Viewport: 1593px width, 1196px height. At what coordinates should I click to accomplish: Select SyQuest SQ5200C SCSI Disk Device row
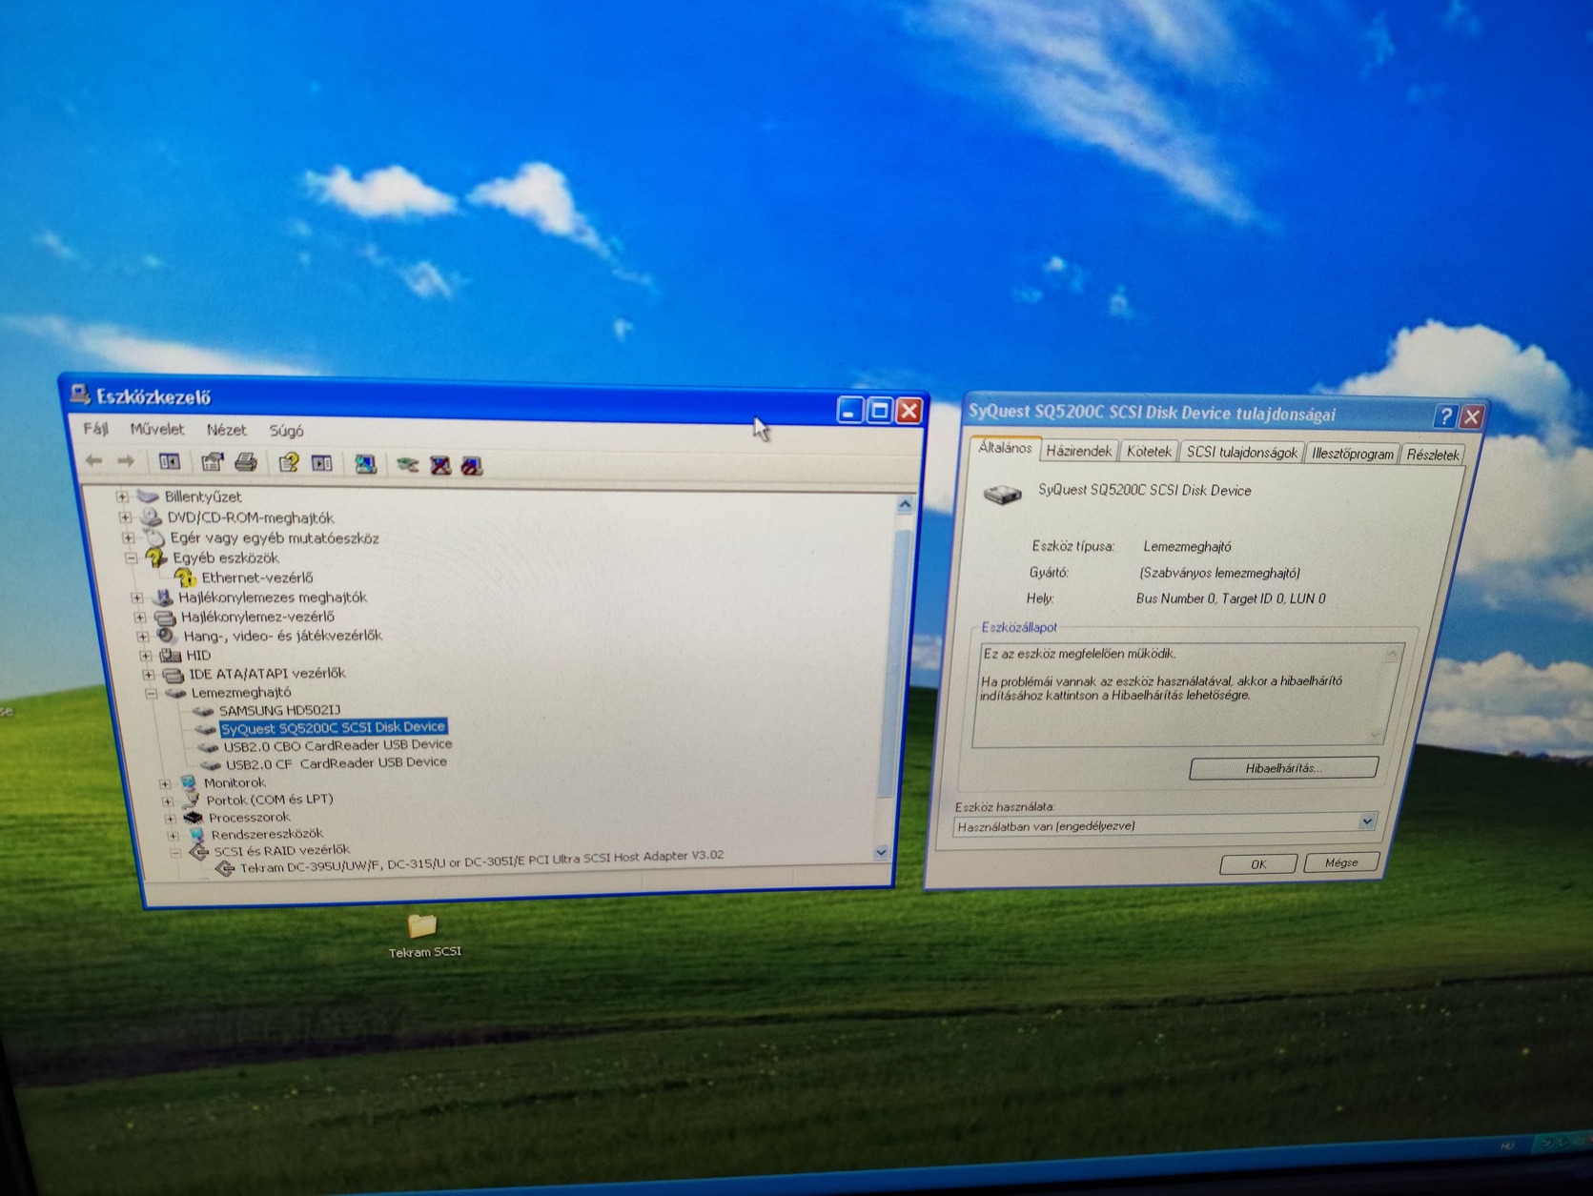click(x=333, y=728)
